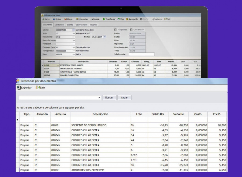Viewport: 242px width, 177px height.
Task: Open the Forma de Pago lookup ellipsis
Action: pos(74,47)
